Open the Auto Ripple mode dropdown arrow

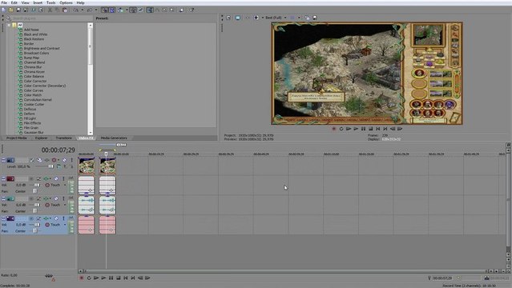click(x=127, y=10)
